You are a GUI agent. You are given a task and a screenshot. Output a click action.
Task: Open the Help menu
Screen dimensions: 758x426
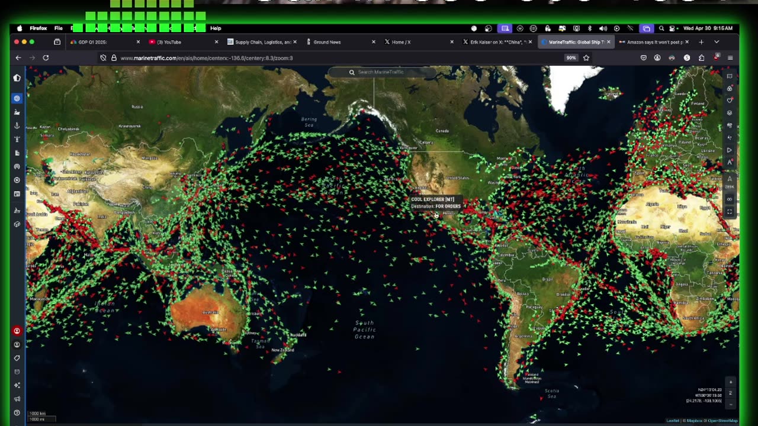(x=216, y=28)
